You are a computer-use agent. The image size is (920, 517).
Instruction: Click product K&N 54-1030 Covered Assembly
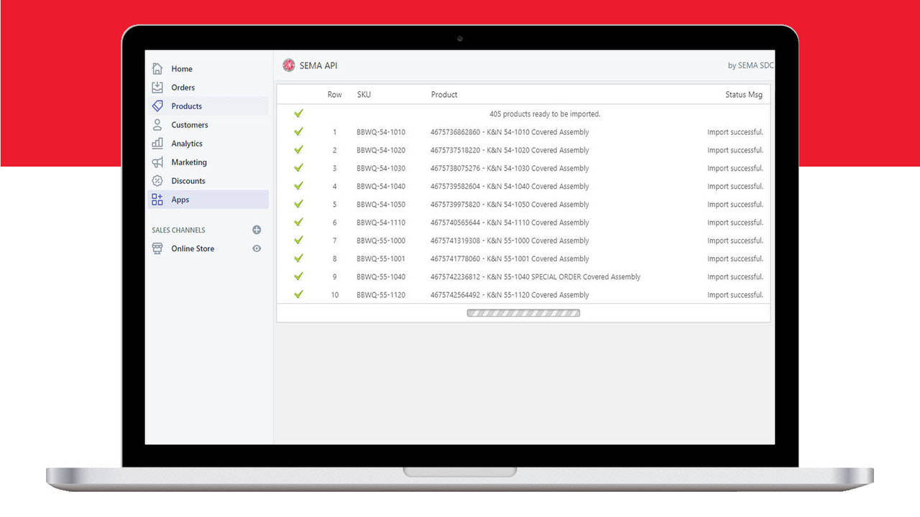(x=510, y=168)
